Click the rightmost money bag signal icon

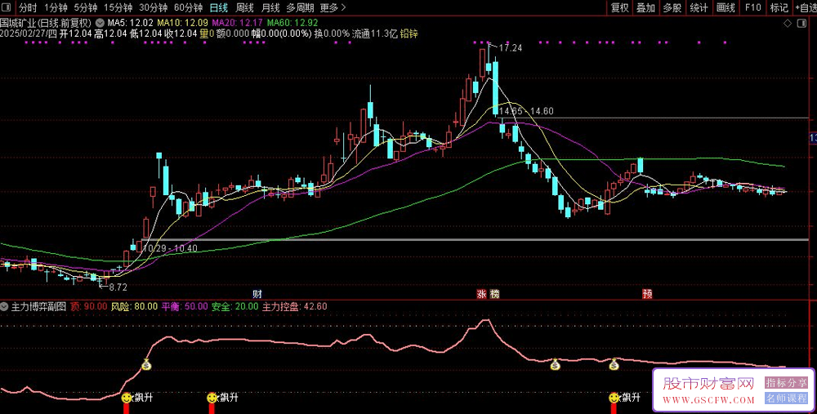[x=614, y=364]
